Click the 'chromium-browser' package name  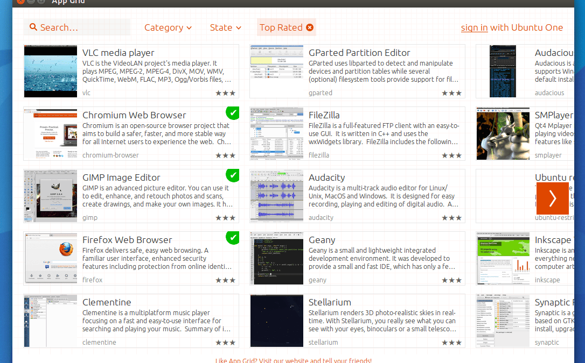pyautogui.click(x=110, y=155)
